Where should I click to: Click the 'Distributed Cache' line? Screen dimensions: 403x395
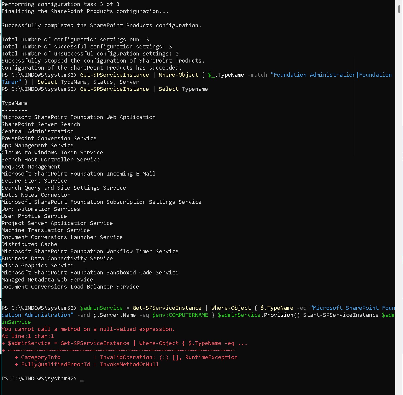tap(29, 244)
